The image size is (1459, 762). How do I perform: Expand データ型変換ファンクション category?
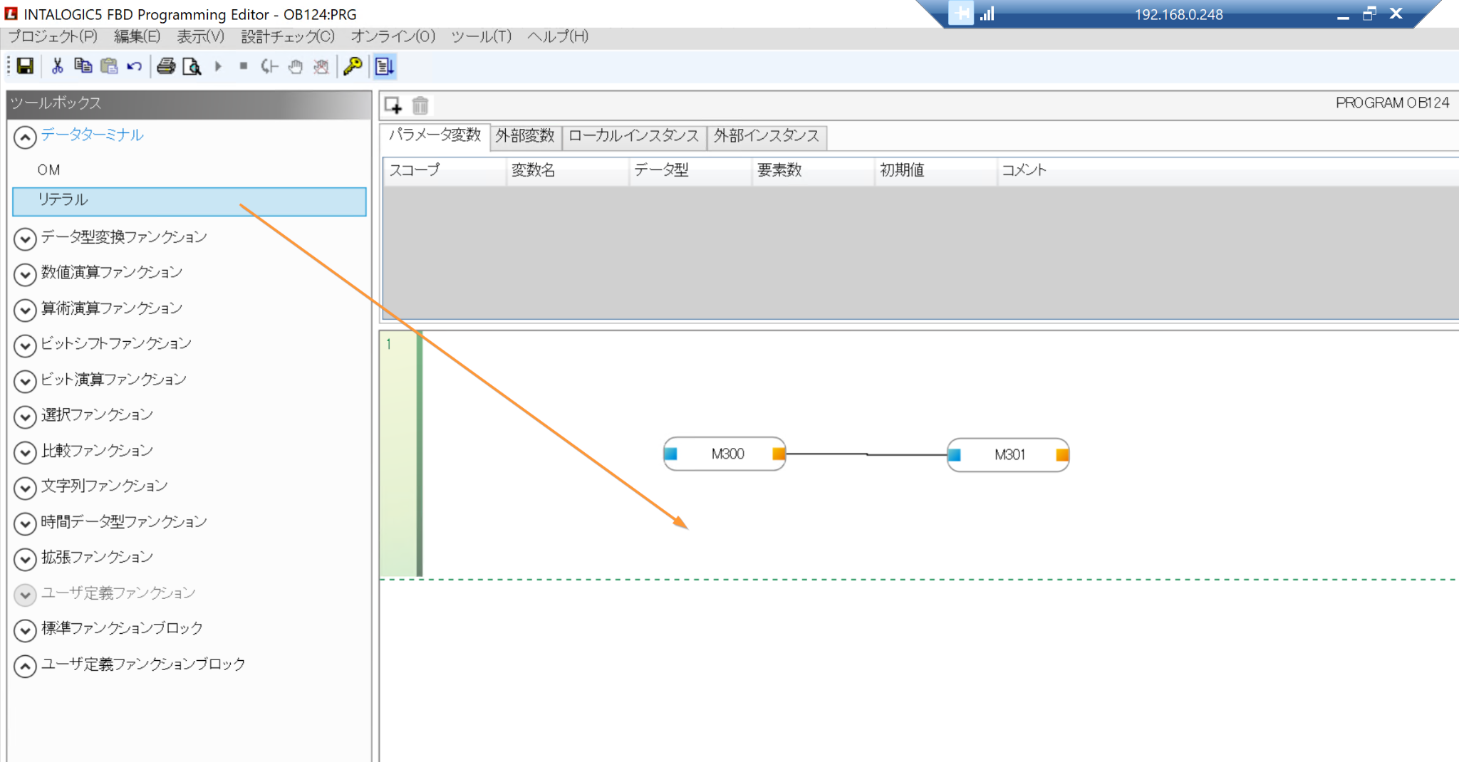pos(25,239)
